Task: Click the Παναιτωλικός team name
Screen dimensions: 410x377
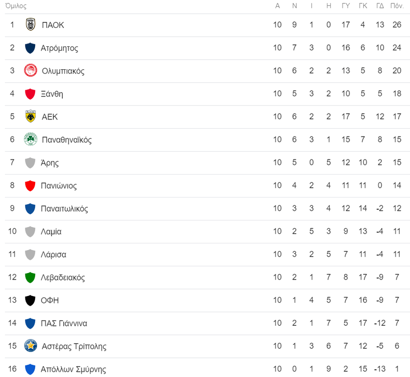Action: coord(64,208)
